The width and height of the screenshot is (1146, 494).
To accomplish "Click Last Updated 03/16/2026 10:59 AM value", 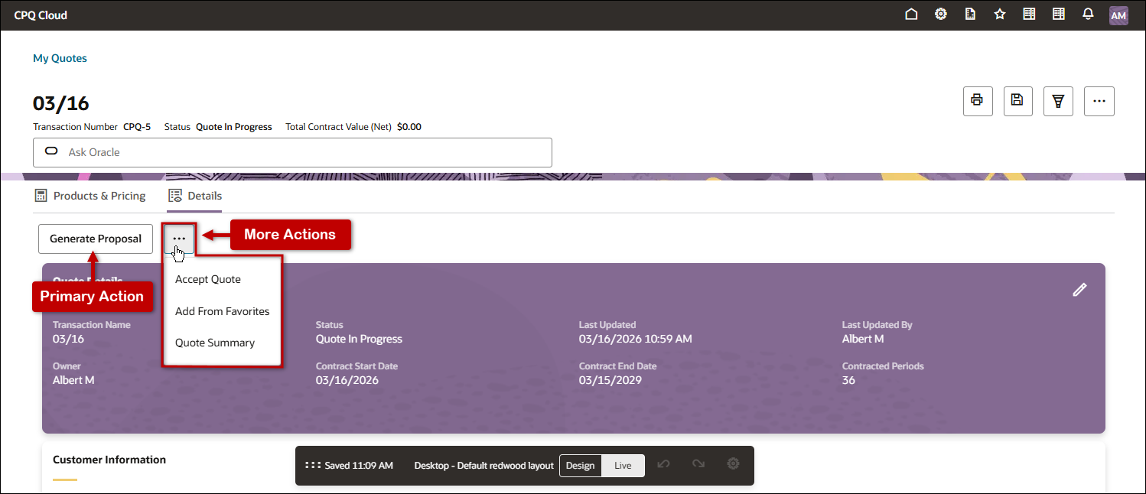I will pos(636,339).
